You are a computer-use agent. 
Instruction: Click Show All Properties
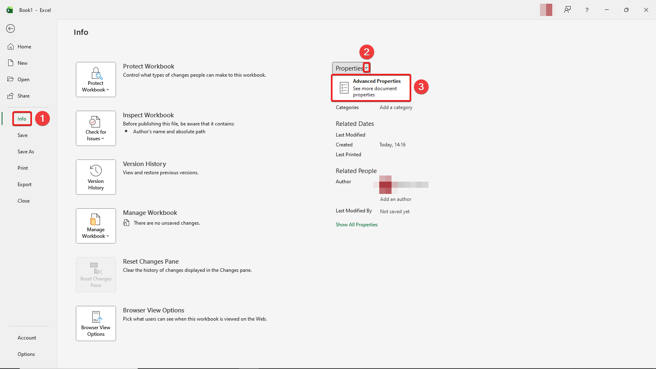[356, 224]
